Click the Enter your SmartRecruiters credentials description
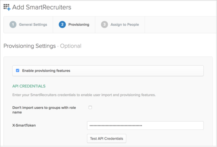 [x=84, y=95]
